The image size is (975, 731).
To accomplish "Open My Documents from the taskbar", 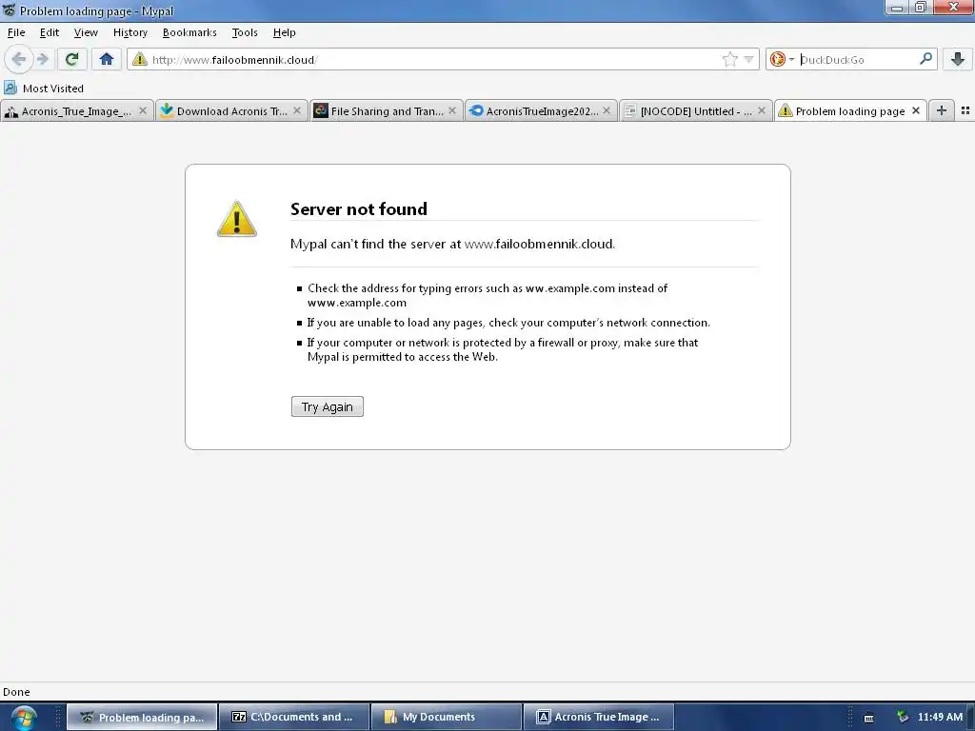I will coord(446,718).
